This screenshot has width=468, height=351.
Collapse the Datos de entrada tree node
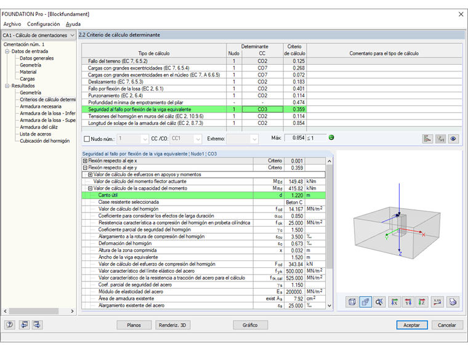(7, 51)
